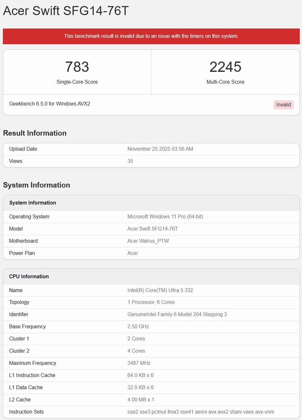This screenshot has width=302, height=420.
Task: Select the value '2.50 GHz'
Action: point(138,327)
